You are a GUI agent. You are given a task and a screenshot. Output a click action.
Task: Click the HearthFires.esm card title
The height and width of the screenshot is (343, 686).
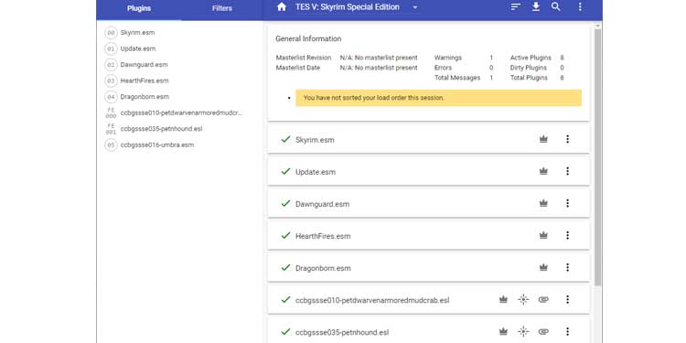323,236
